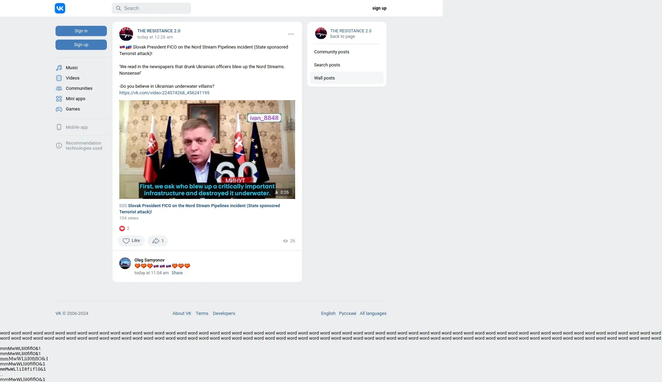Open Recommendation technologies used info
662x382 pixels.
click(84, 146)
